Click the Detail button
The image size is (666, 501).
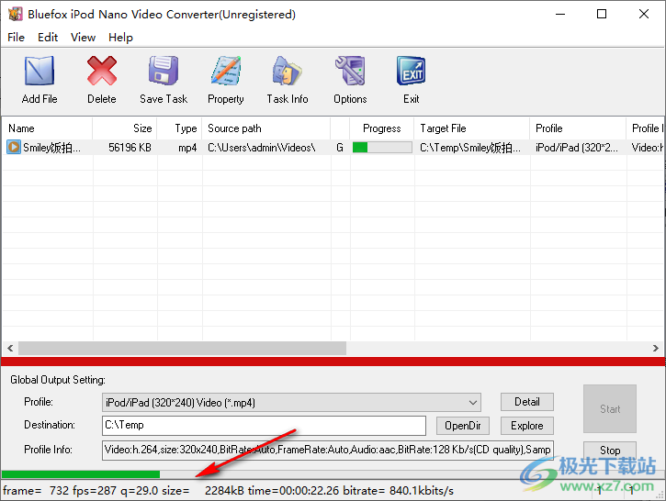pyautogui.click(x=527, y=402)
